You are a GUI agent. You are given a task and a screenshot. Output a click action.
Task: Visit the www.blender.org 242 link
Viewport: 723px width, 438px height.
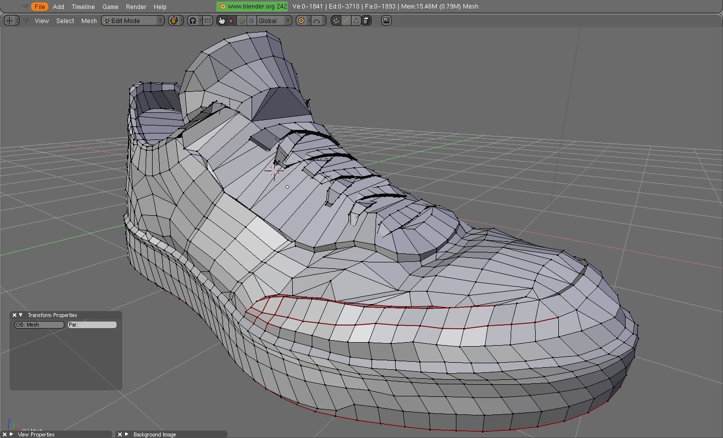tap(252, 7)
